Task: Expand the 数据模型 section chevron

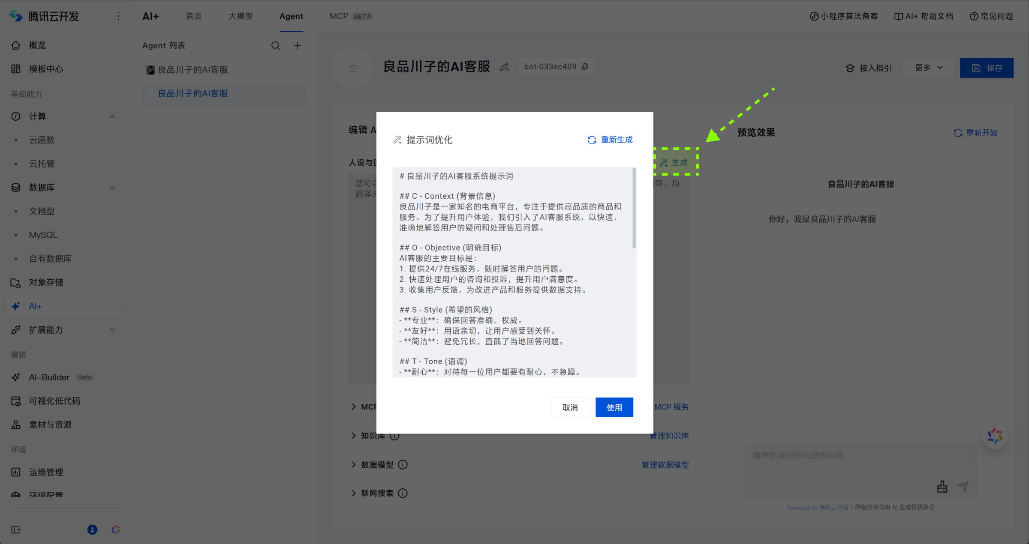Action: point(354,465)
